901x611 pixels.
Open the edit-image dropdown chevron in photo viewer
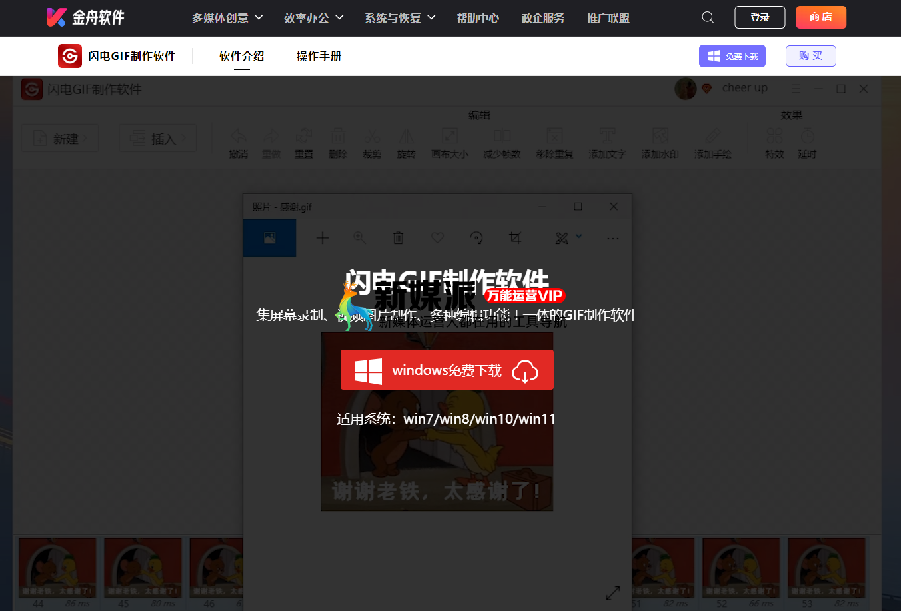579,236
